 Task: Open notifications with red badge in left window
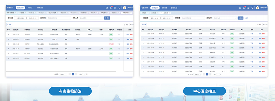[111, 7]
